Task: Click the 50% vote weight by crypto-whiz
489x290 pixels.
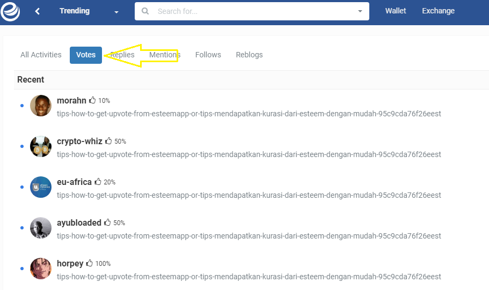Action: 120,142
